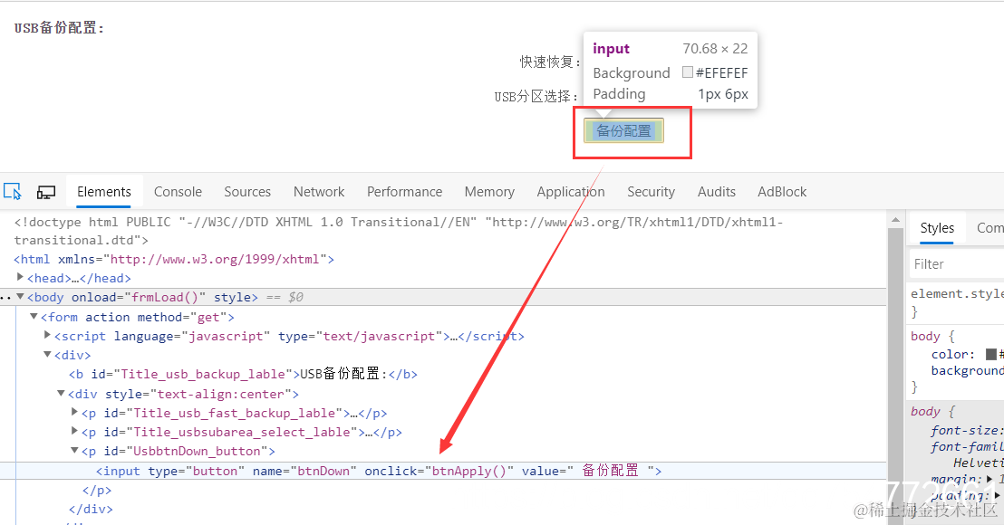Click the element.style rule in Styles
The height and width of the screenshot is (525, 1004).
tap(957, 294)
